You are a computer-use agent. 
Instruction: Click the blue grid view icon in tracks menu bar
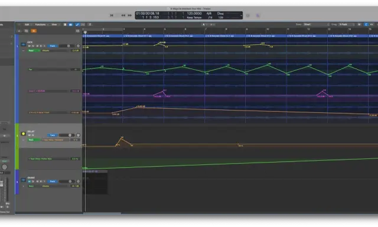click(71, 25)
